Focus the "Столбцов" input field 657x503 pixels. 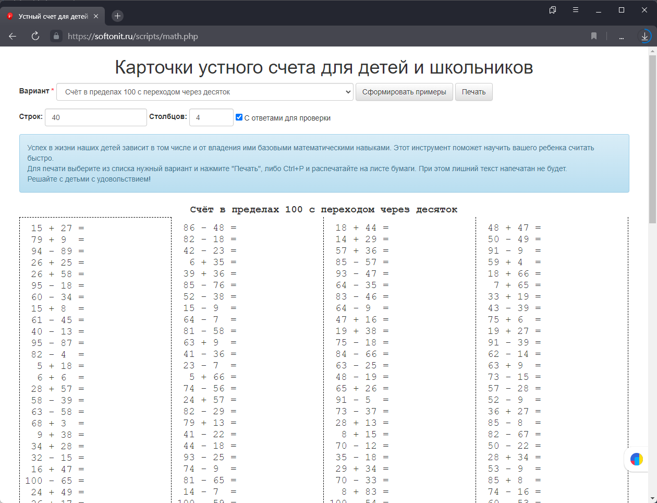pyautogui.click(x=211, y=117)
